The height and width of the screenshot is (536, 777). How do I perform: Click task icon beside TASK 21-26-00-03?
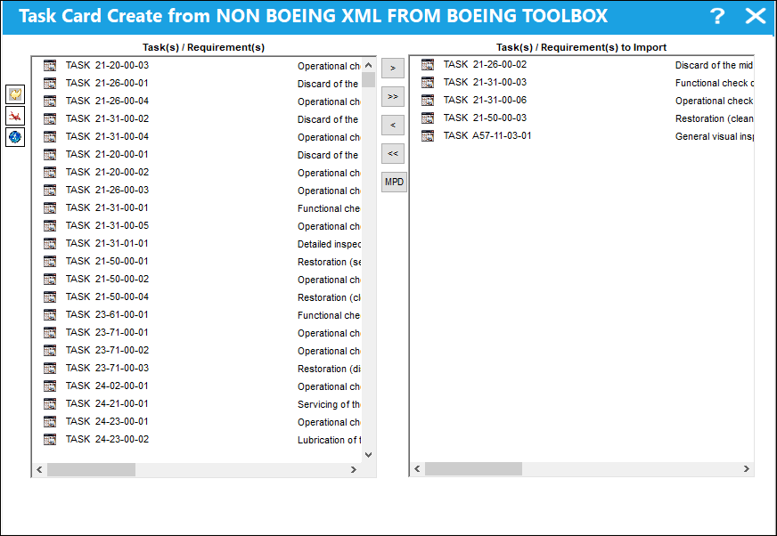(50, 191)
